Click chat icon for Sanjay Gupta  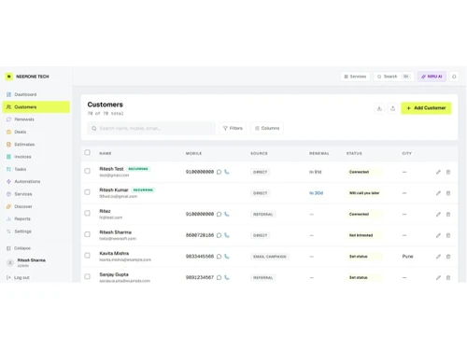tap(219, 277)
